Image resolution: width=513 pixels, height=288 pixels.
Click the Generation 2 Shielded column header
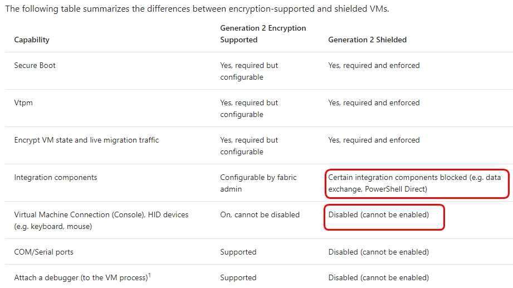(368, 40)
